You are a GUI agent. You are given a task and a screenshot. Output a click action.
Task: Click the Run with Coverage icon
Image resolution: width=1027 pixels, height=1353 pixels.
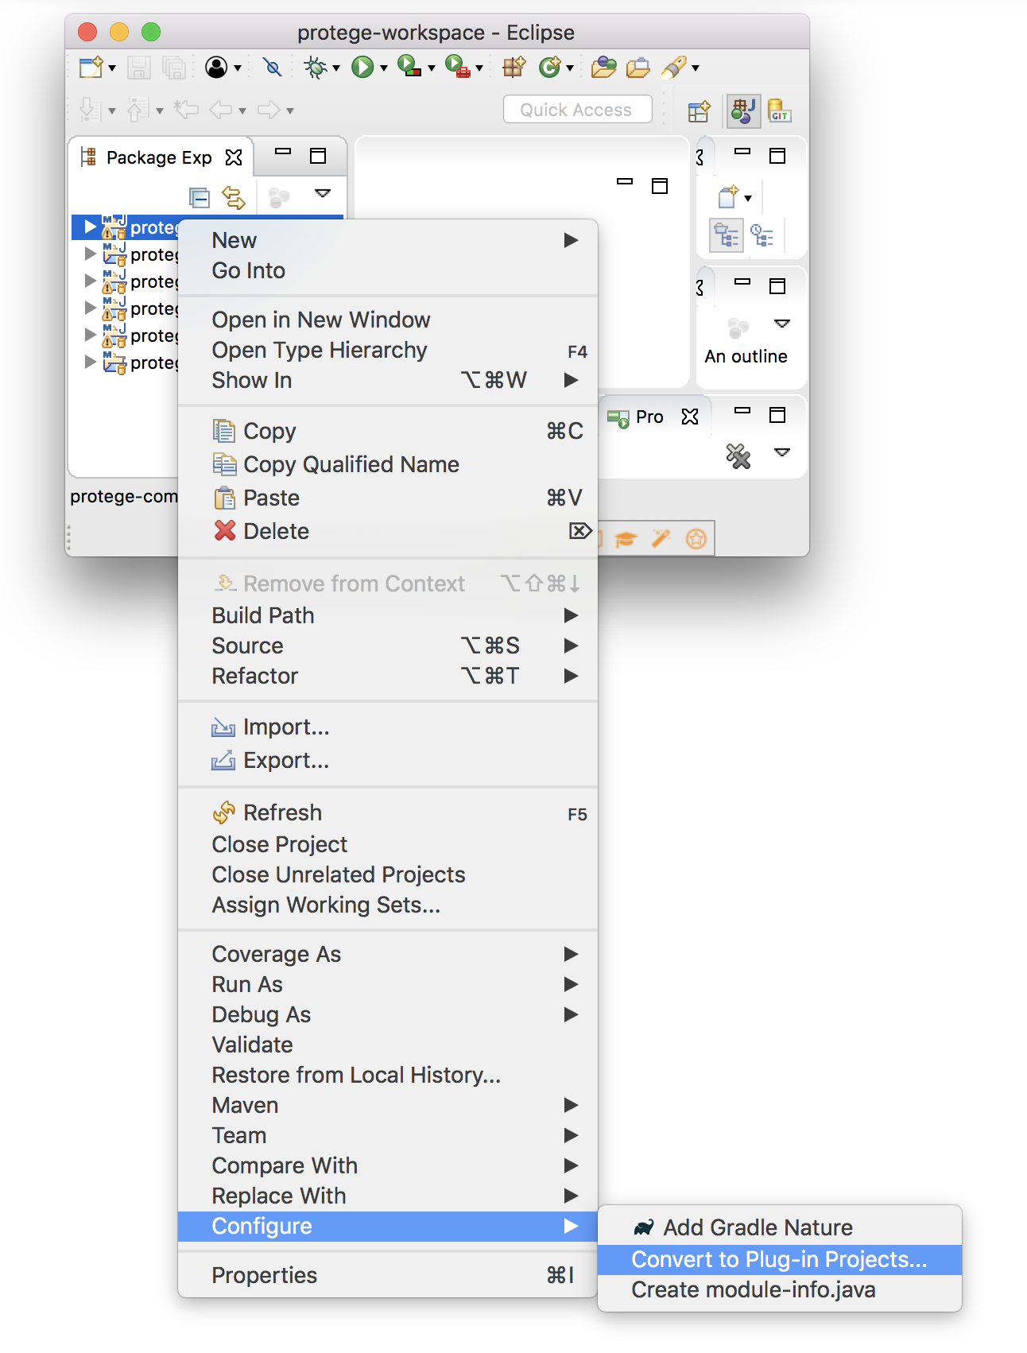[409, 66]
